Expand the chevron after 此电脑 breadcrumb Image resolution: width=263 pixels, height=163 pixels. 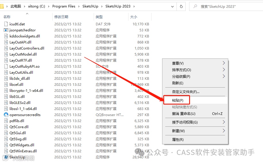click(24, 6)
